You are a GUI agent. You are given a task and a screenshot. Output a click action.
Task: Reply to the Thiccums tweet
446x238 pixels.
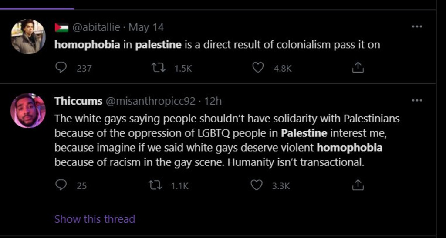(x=61, y=185)
